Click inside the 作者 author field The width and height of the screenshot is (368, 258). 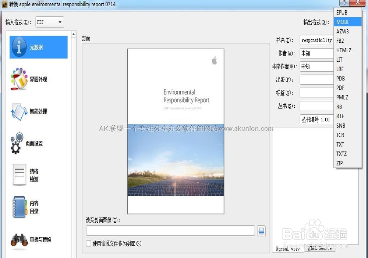pyautogui.click(x=317, y=53)
